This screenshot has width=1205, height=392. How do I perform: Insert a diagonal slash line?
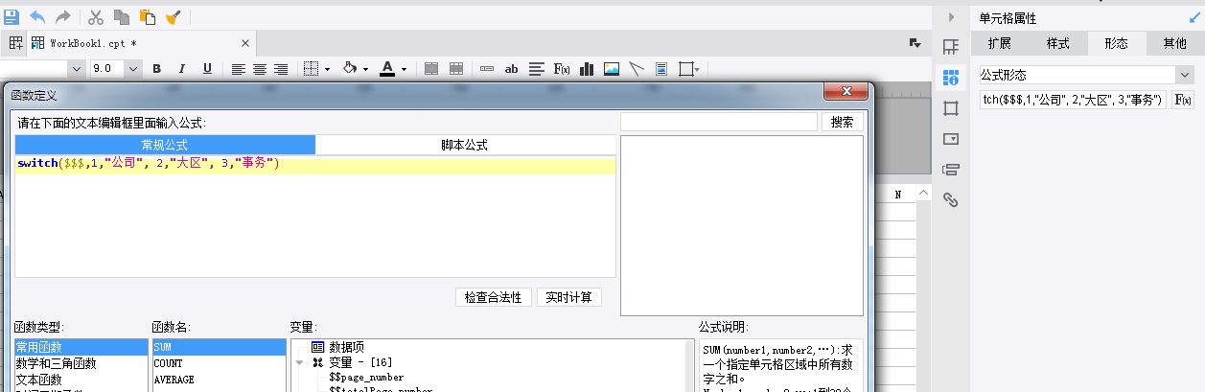click(637, 69)
